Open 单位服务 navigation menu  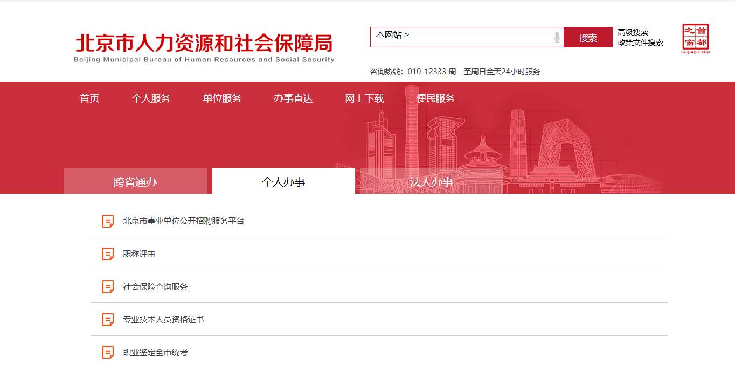click(222, 98)
